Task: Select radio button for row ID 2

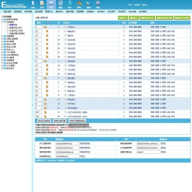Action: tap(66, 31)
